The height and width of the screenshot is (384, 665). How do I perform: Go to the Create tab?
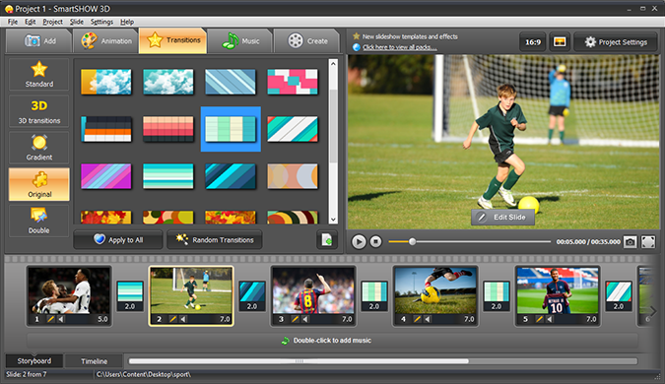[307, 41]
